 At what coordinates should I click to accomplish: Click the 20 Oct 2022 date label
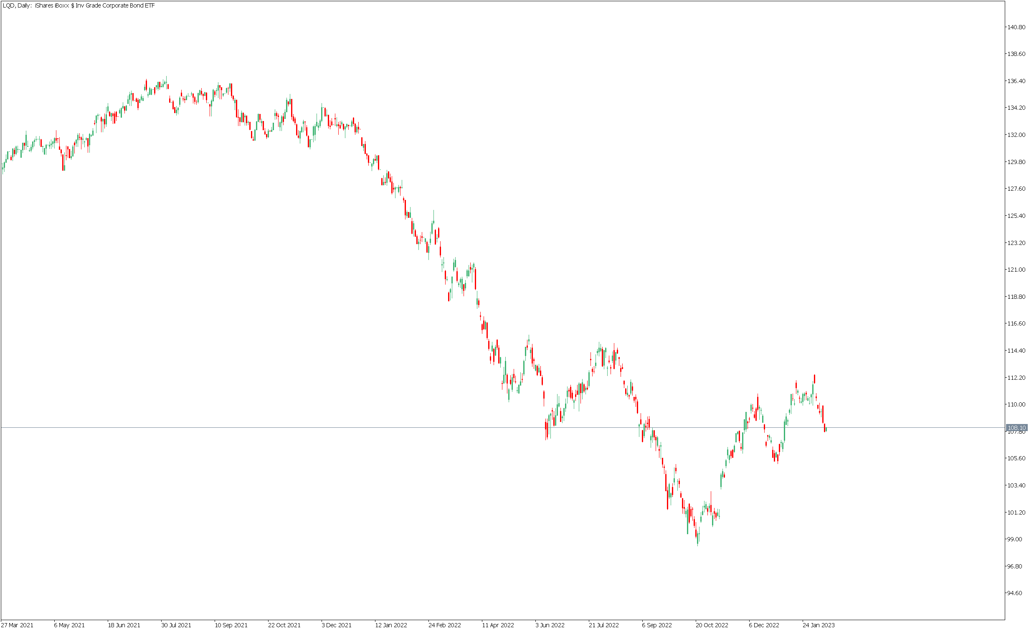pyautogui.click(x=712, y=625)
